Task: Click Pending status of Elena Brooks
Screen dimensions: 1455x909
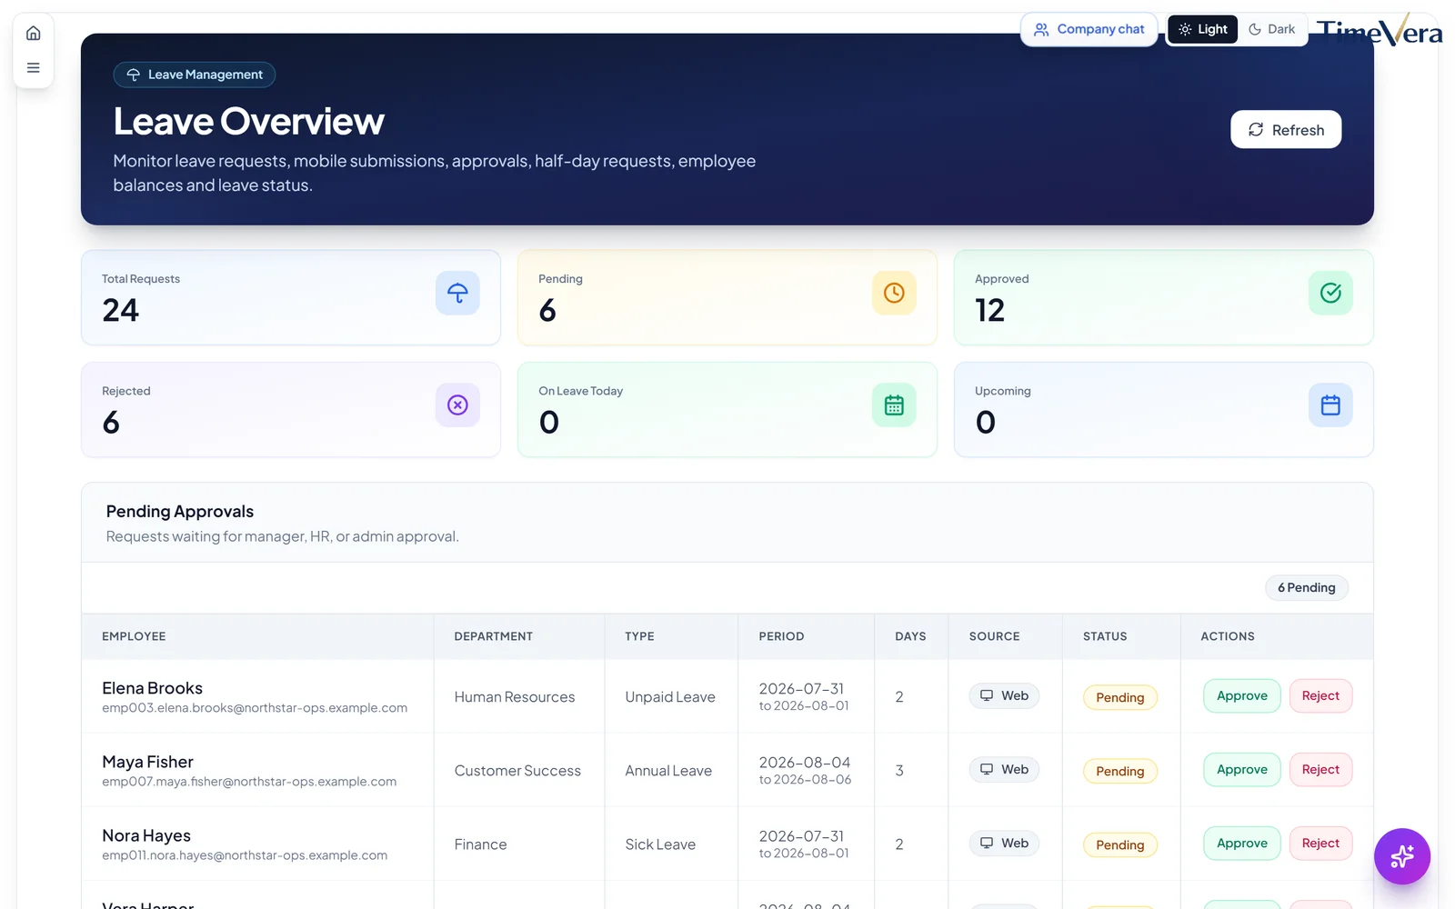Action: coord(1120,697)
